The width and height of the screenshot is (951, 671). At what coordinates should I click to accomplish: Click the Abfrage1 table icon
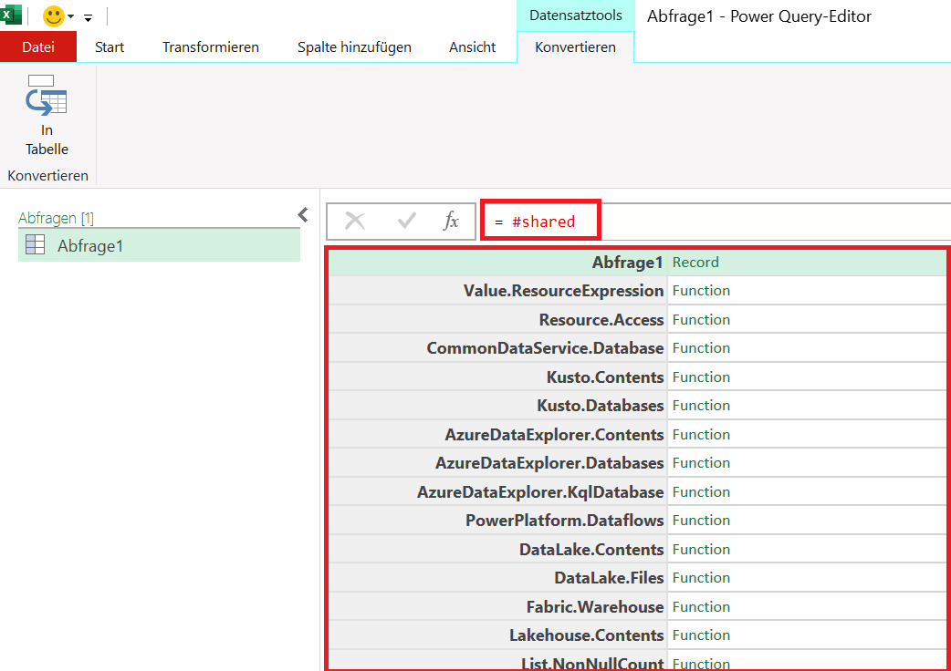coord(36,244)
